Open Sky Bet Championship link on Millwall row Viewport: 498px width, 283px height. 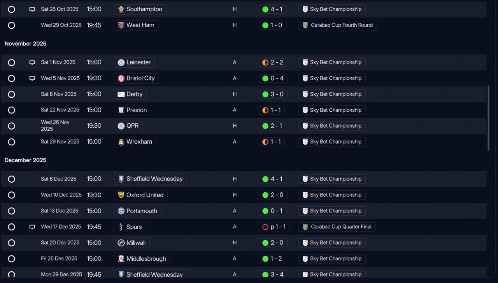(x=332, y=243)
